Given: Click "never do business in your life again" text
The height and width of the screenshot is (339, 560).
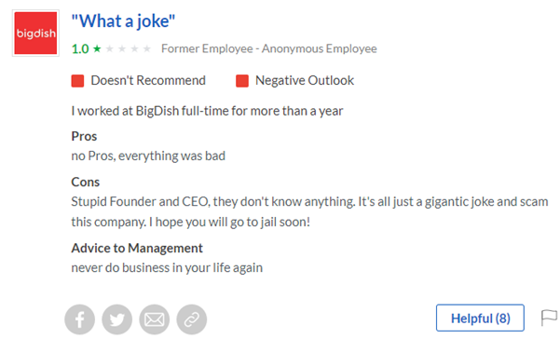Looking at the screenshot, I should pos(167,267).
